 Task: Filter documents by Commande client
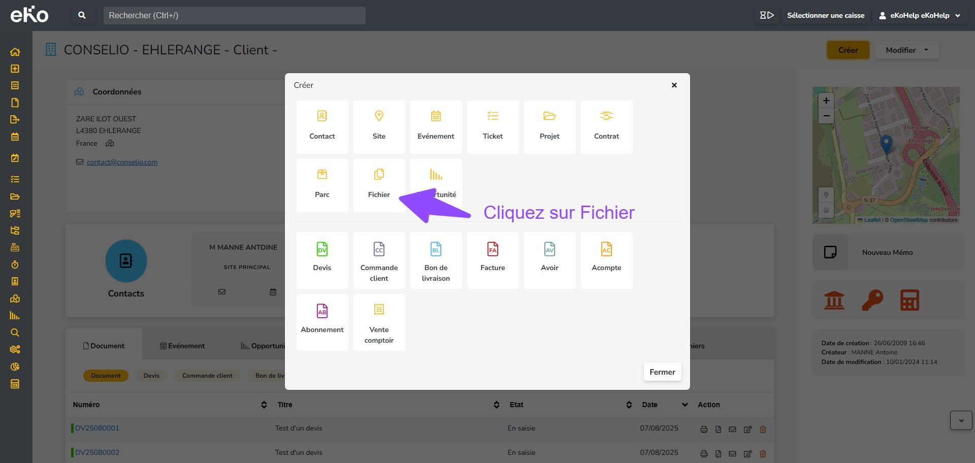coord(207,376)
